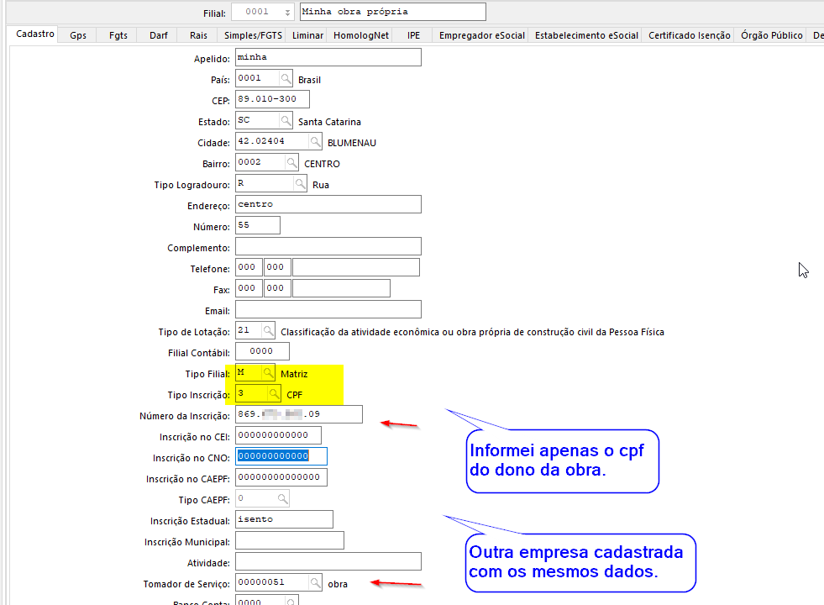Screen dimensions: 824x605
Task: Open the Tipo Inscrição search icon
Action: pyautogui.click(x=274, y=393)
